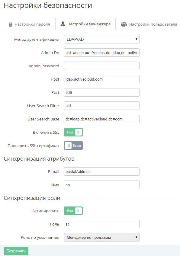Switch to Настройки пользователя tab
180x256 pixels.
point(149,24)
